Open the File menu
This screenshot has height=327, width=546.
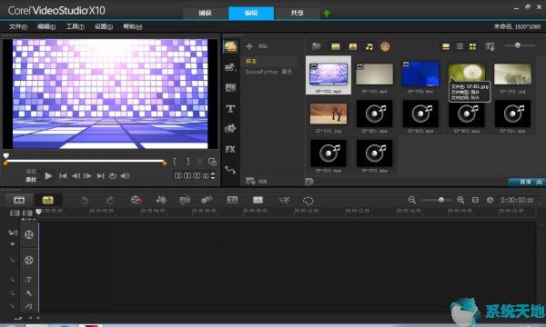click(x=18, y=26)
